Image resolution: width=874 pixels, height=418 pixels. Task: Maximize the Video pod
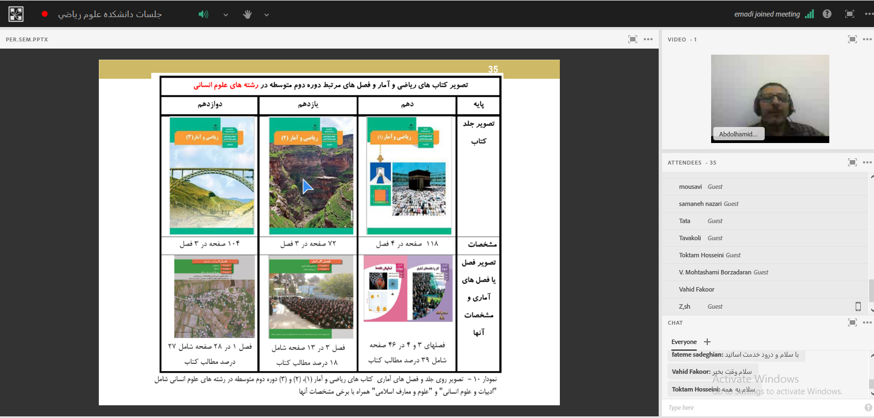point(852,39)
